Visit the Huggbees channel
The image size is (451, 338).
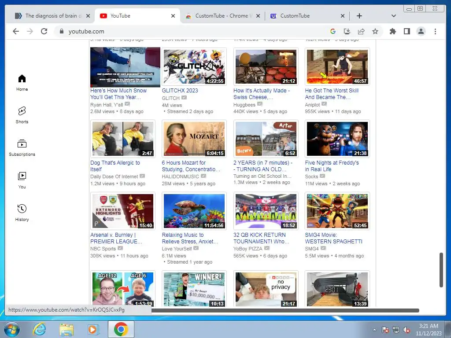244,105
